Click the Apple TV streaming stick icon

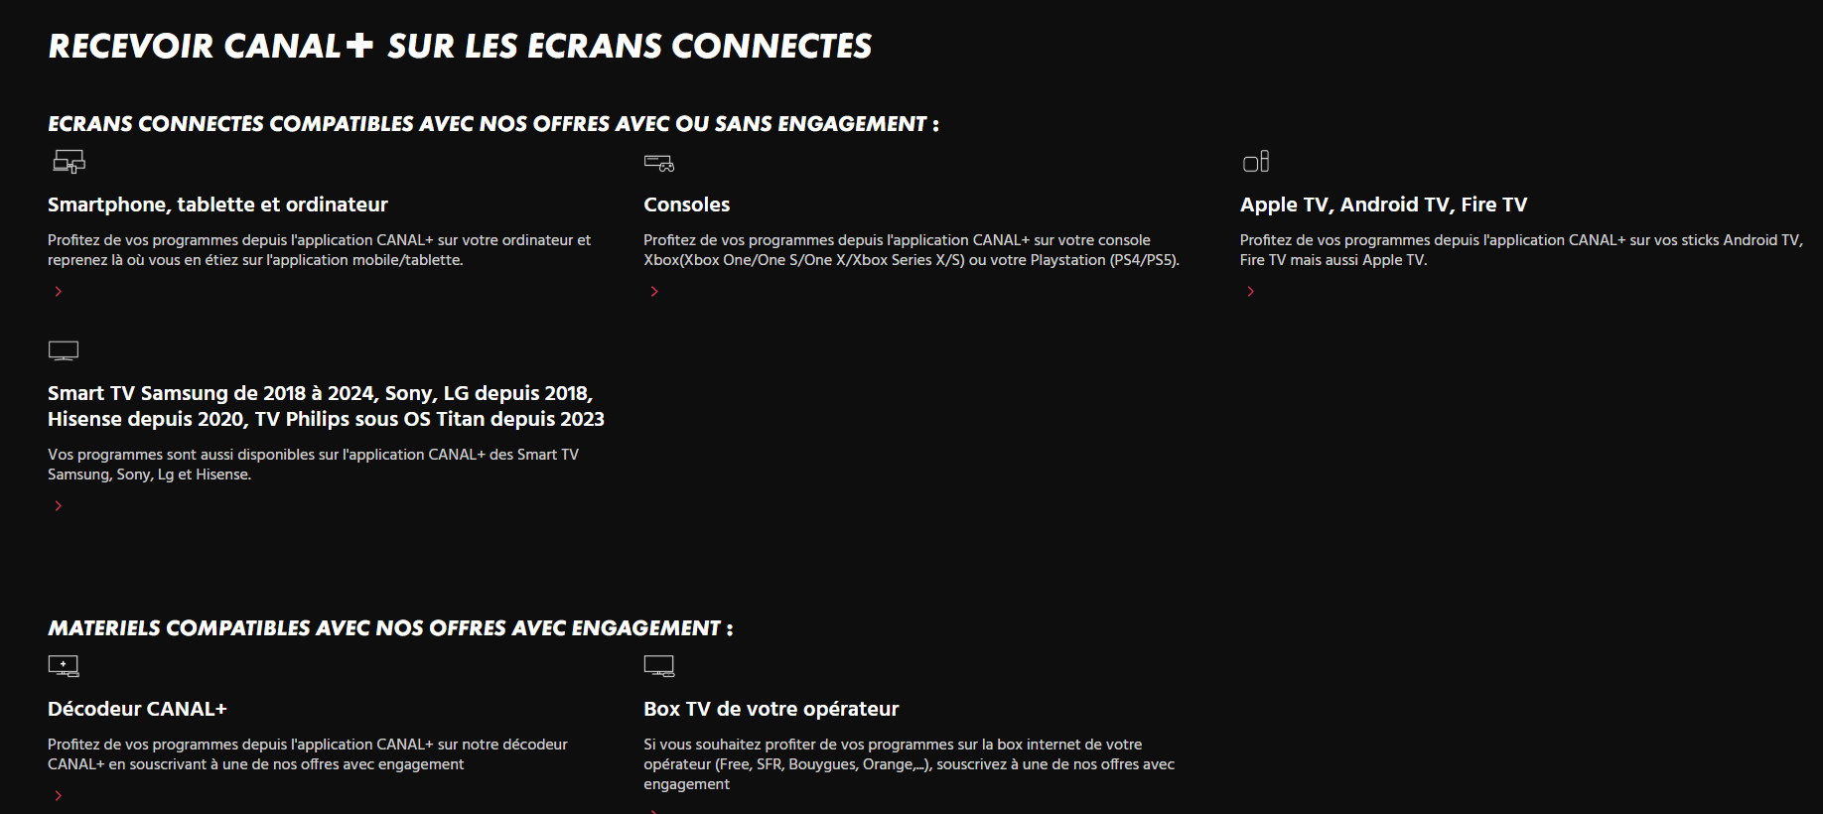(1256, 161)
